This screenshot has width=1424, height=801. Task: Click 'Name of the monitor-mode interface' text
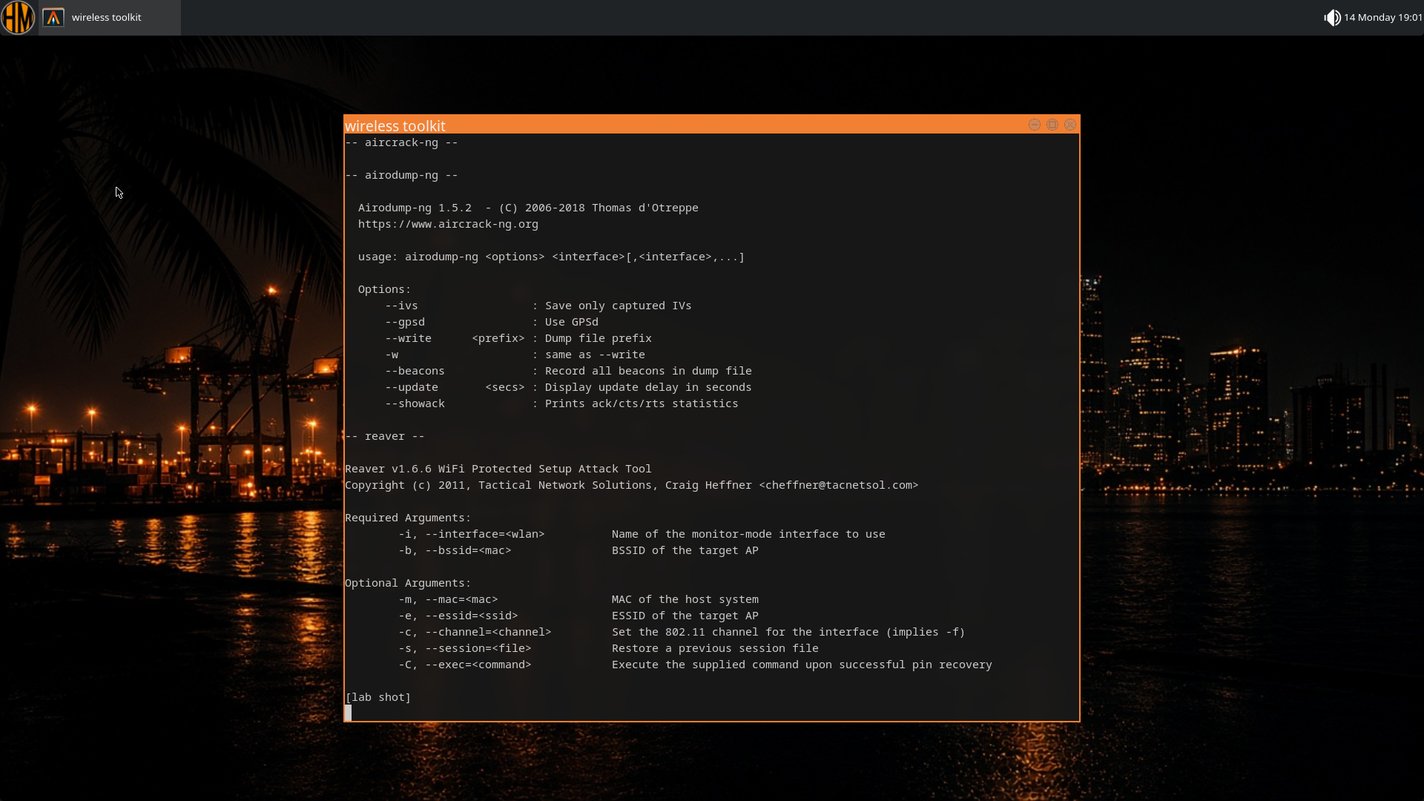[728, 534]
